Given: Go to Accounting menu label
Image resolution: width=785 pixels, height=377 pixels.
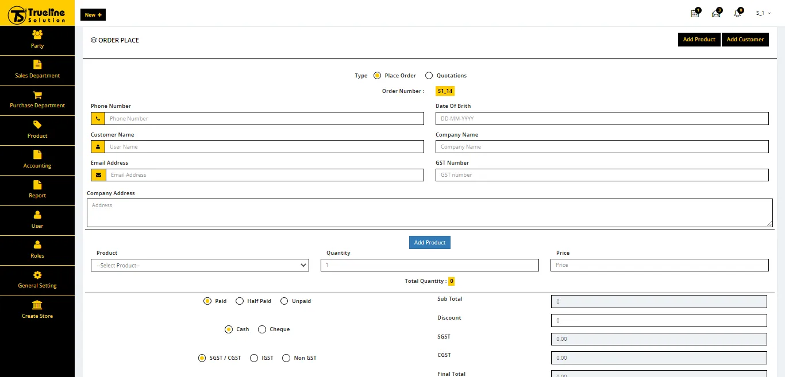Looking at the screenshot, I should pos(37,166).
